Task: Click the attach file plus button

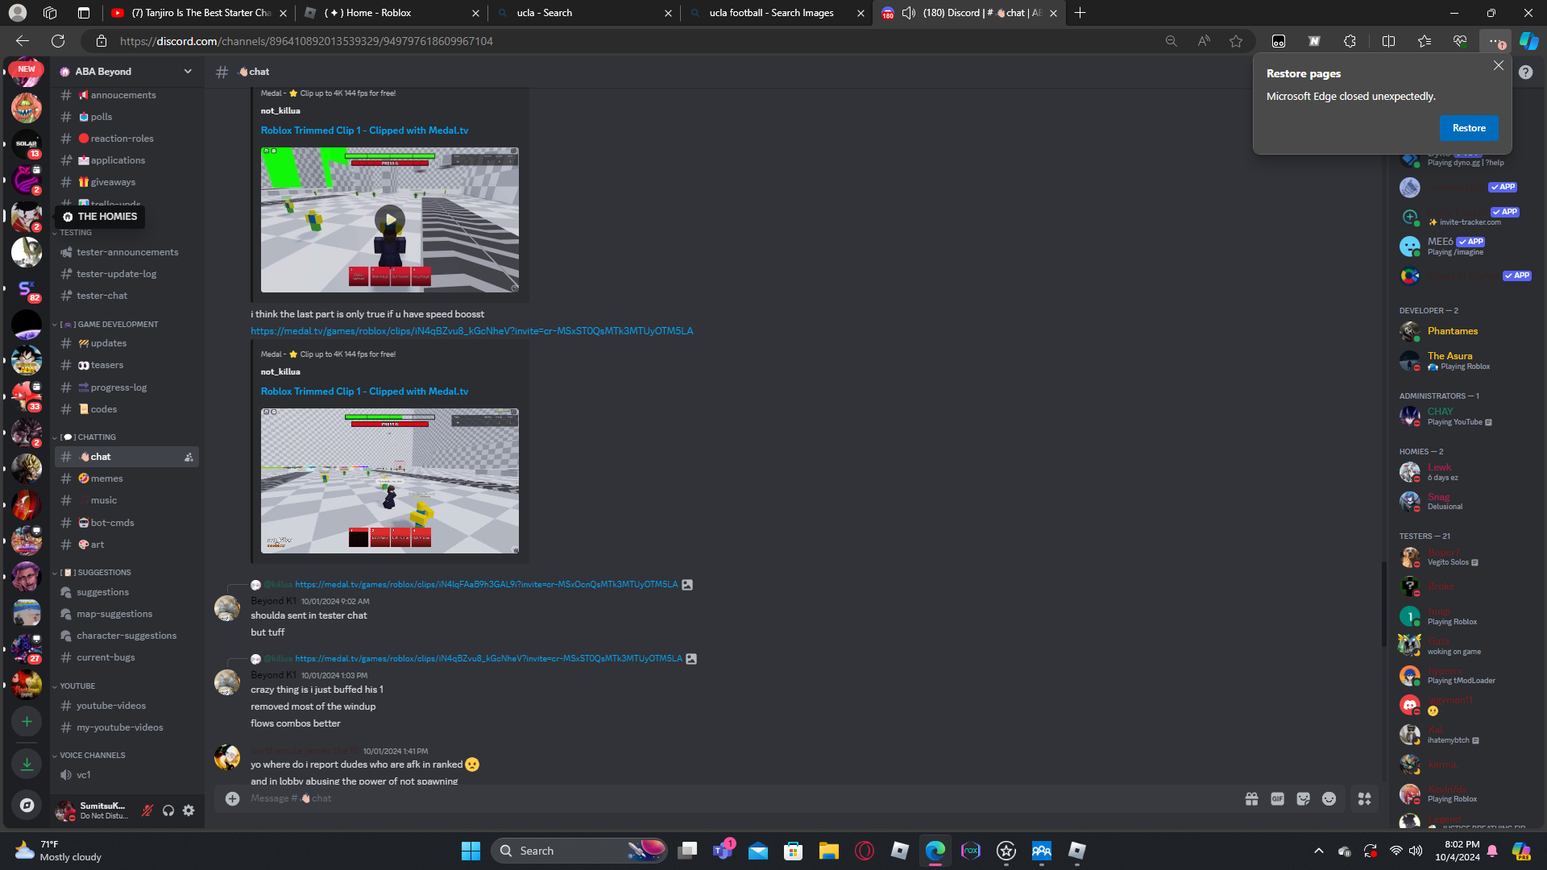Action: coord(232,798)
